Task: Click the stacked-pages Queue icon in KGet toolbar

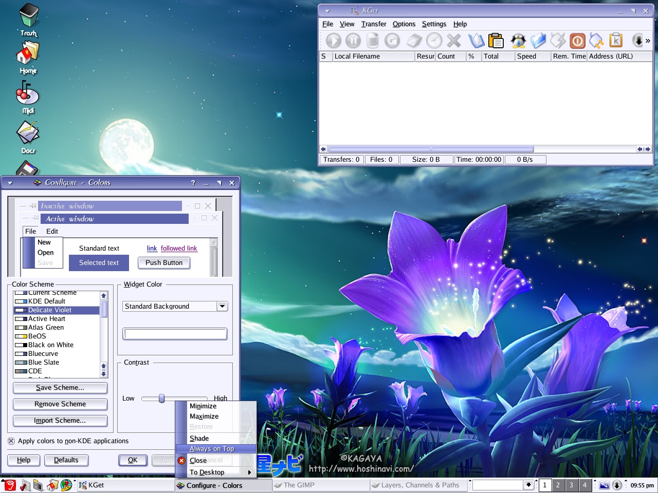Action: (x=414, y=41)
